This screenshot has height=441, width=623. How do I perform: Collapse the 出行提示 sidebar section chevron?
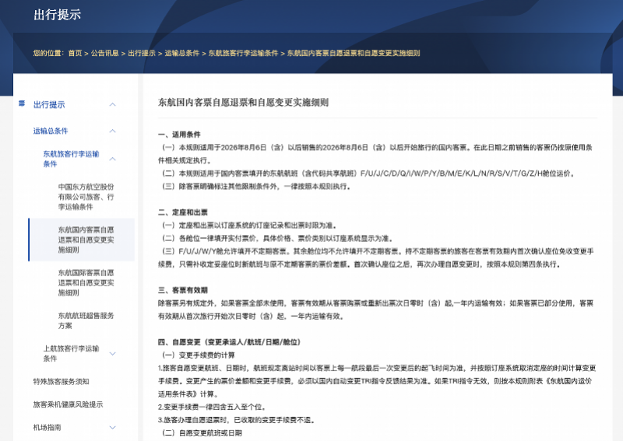point(112,104)
